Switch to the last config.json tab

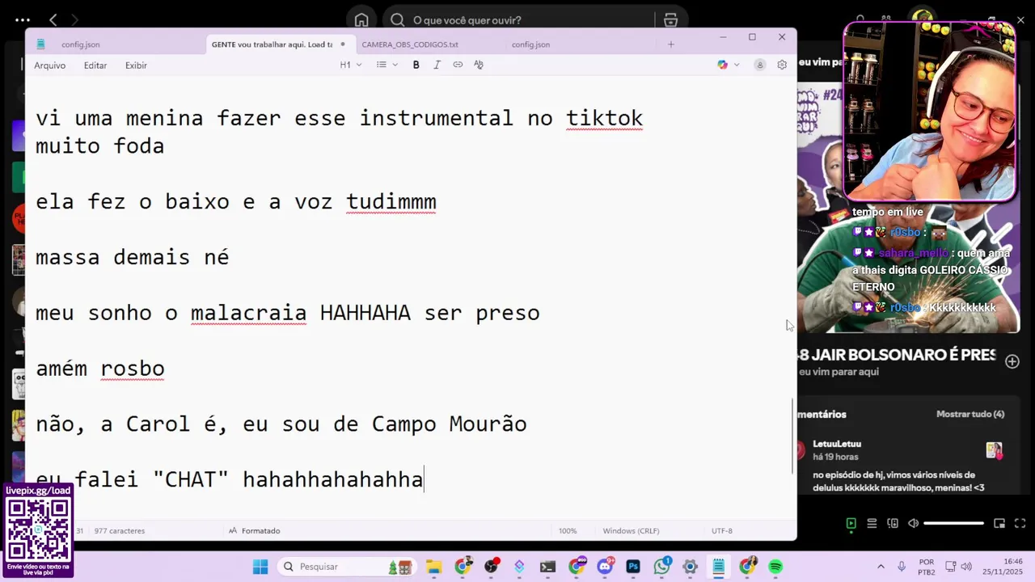click(x=530, y=44)
